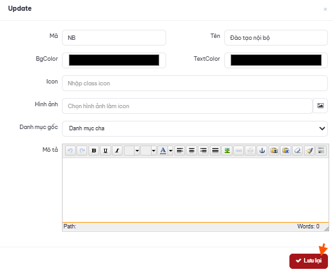Click the Path: label in editor status bar

click(x=70, y=226)
